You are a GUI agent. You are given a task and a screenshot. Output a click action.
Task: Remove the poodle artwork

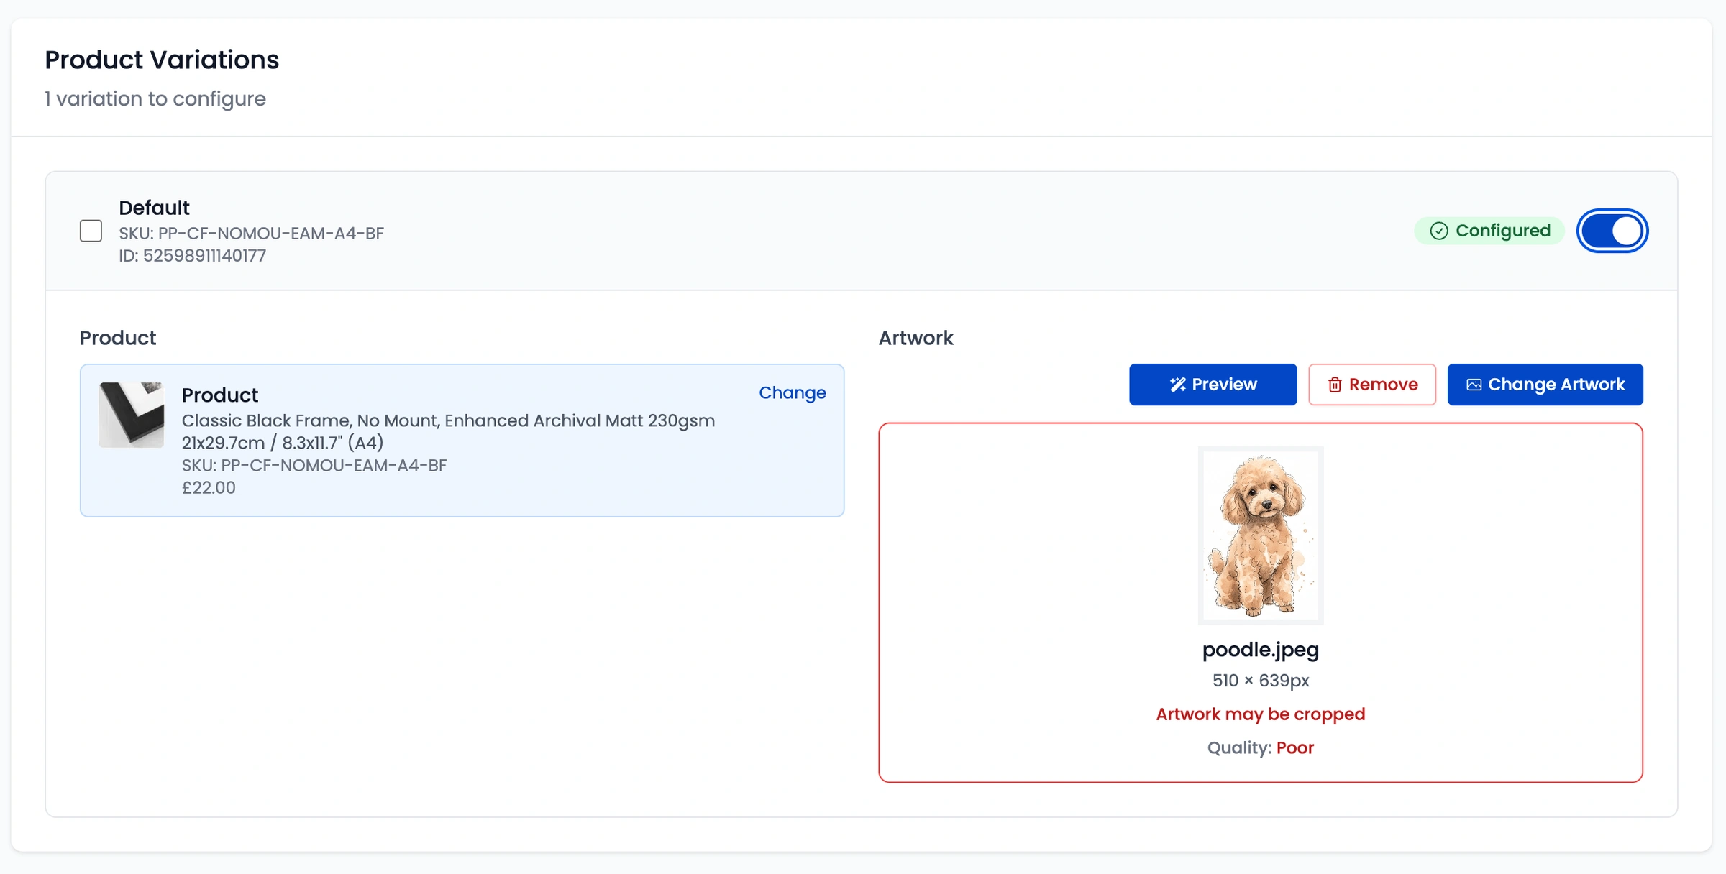tap(1371, 385)
